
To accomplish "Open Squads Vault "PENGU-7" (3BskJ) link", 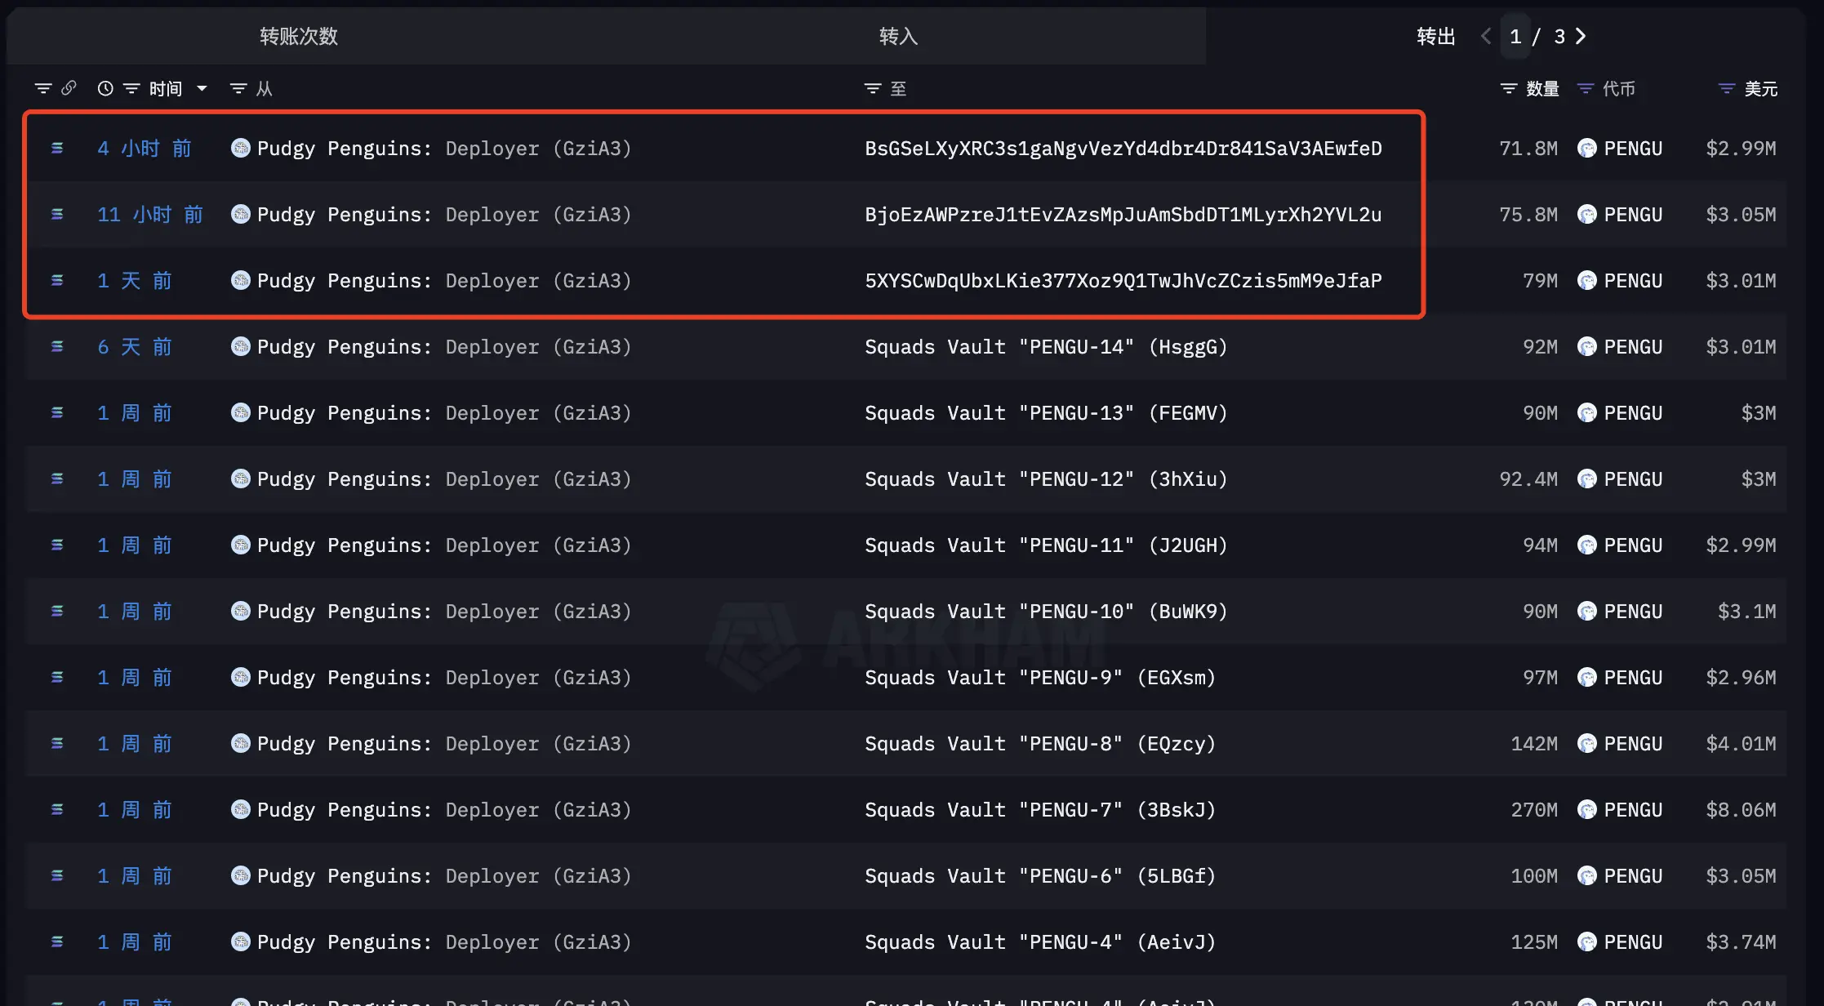I will click(x=1040, y=809).
